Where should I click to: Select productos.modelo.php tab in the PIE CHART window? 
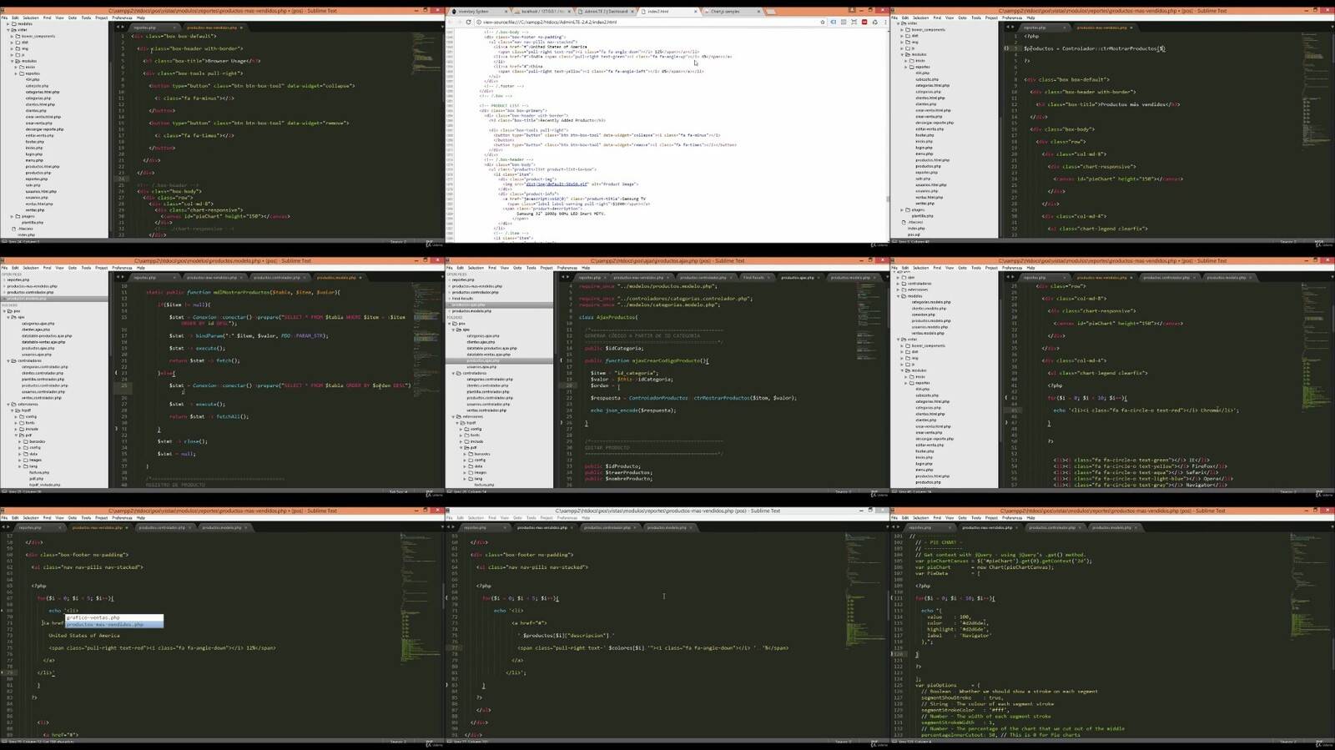(x=1111, y=527)
